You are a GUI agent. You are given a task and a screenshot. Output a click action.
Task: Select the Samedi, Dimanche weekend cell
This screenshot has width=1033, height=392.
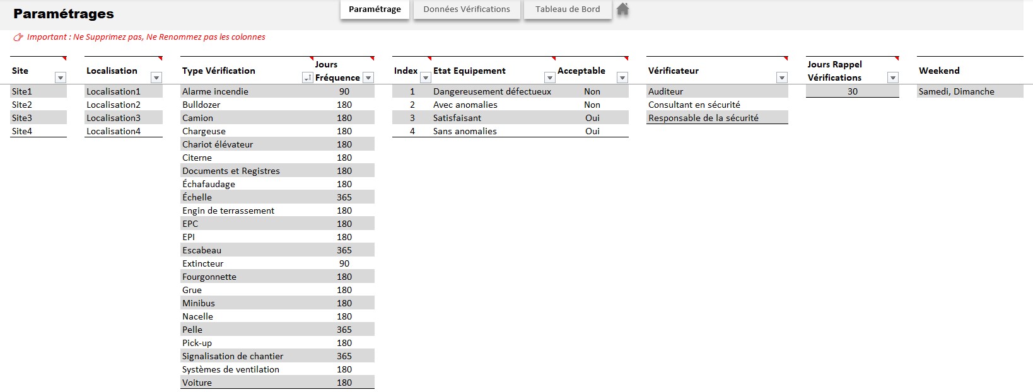956,91
